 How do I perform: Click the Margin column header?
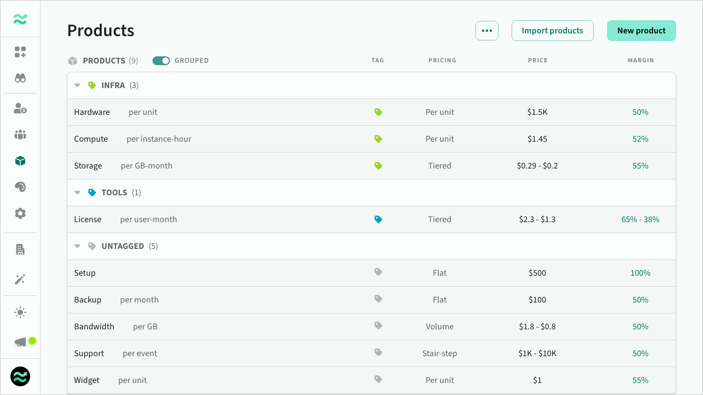click(640, 61)
